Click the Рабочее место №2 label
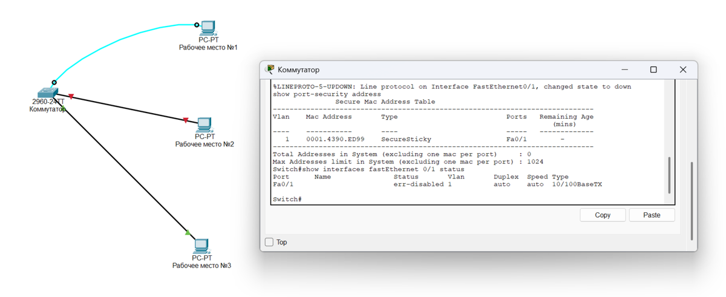The image size is (726, 297). (x=204, y=144)
